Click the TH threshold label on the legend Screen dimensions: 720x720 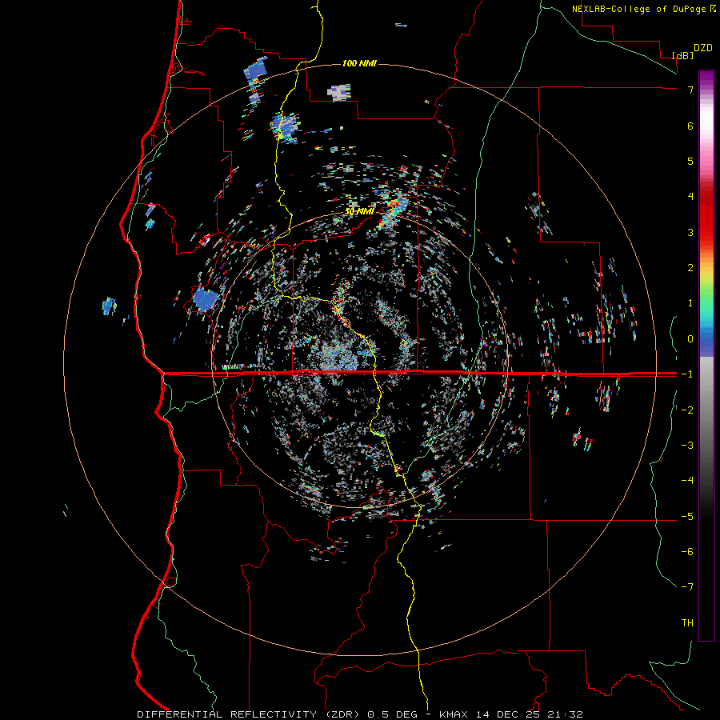687,623
